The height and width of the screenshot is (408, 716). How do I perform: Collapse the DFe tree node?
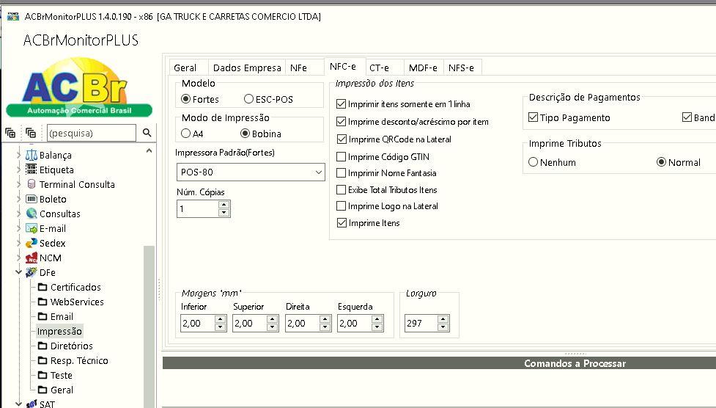pyautogui.click(x=18, y=272)
